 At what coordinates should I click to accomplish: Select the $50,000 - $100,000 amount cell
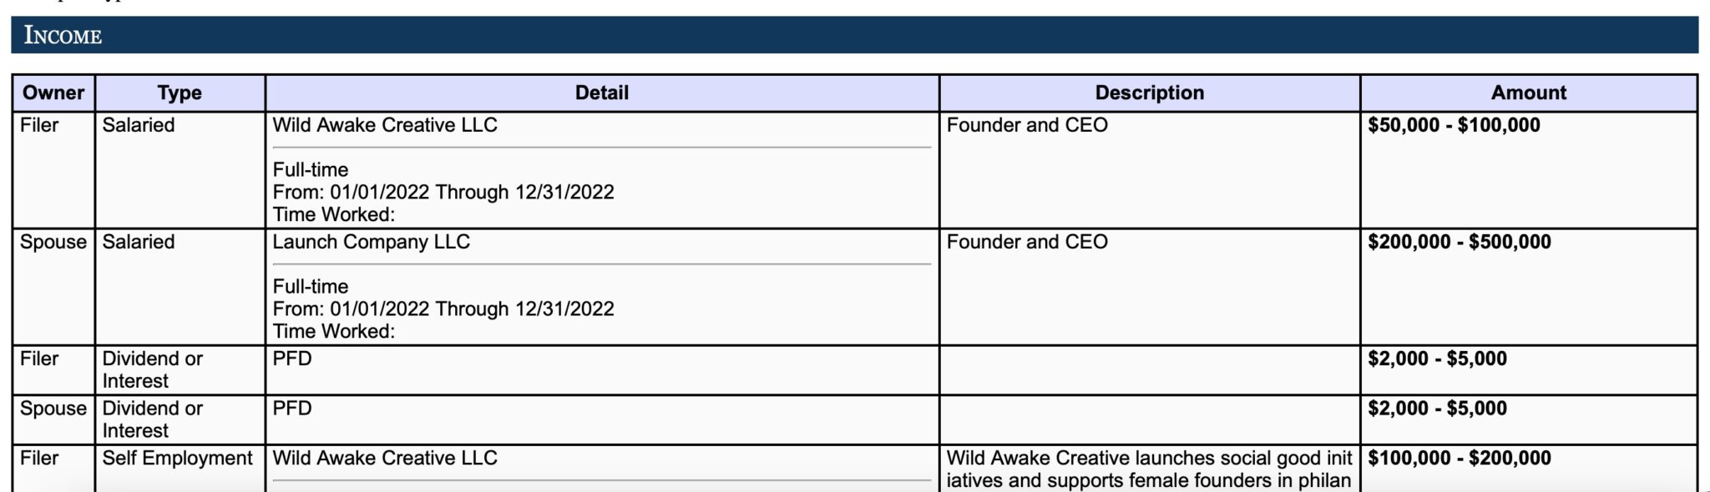[x=1454, y=125]
